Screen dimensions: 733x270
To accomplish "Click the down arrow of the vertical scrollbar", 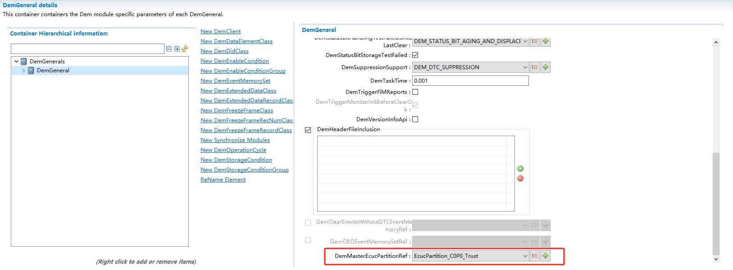I will click(716, 259).
